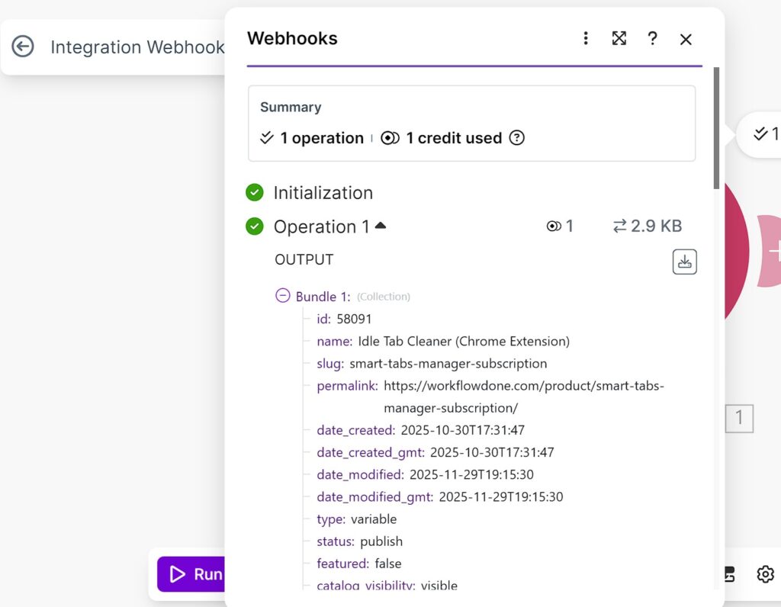The image size is (781, 607).
Task: Collapse Operation 1 details arrow
Action: pos(381,226)
